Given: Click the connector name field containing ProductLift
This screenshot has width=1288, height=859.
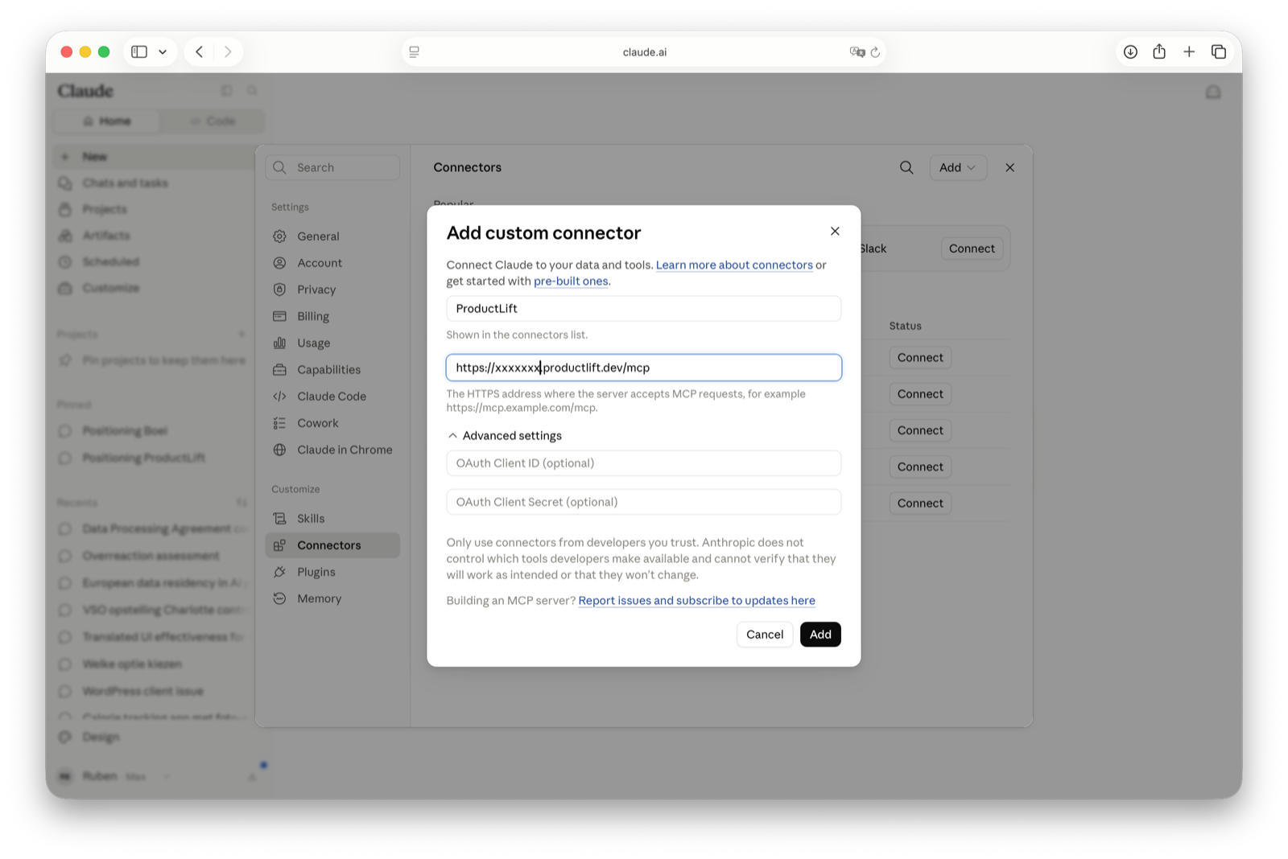Looking at the screenshot, I should tap(644, 309).
